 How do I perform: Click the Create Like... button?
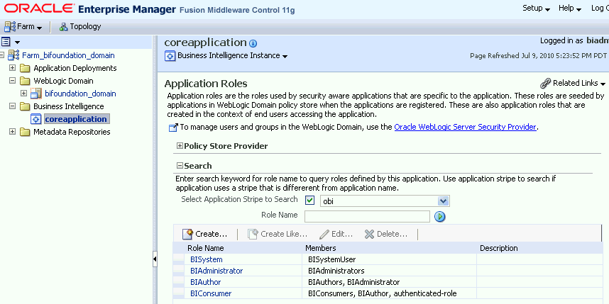point(278,234)
